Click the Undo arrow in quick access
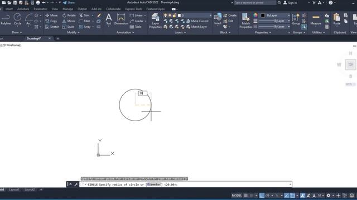357x200 pixels. click(44, 2)
